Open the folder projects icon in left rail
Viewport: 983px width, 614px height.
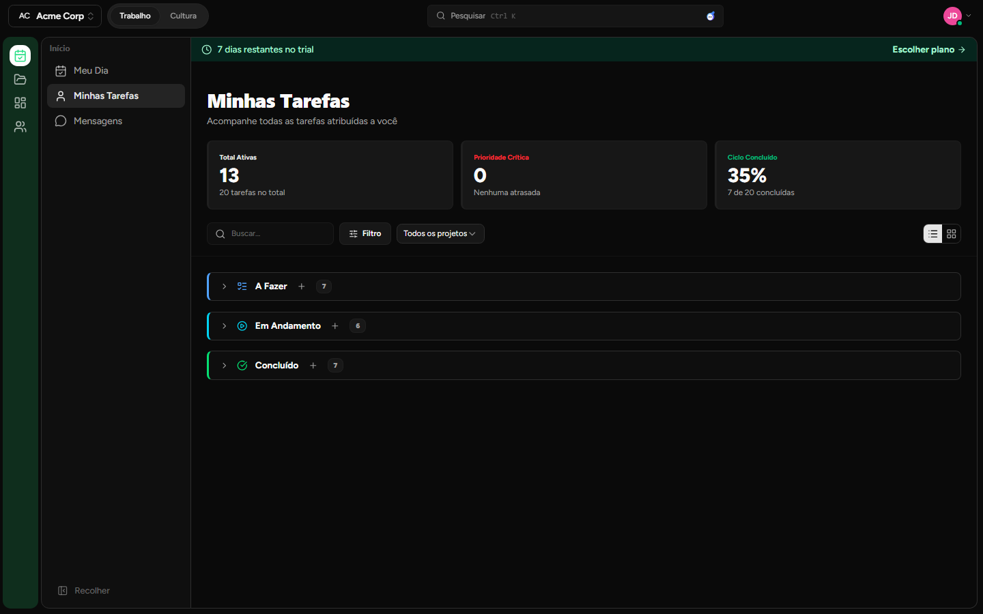click(20, 79)
